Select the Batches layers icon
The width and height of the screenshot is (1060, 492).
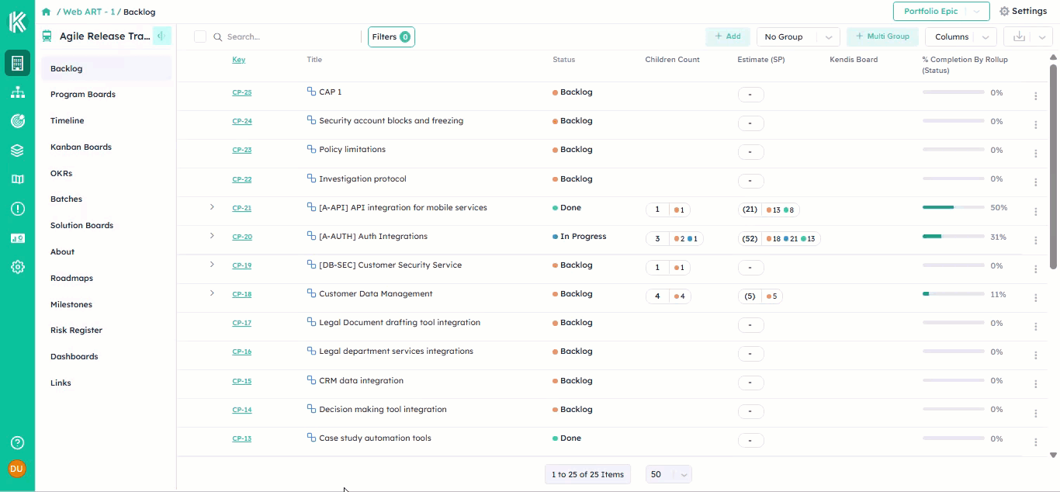[17, 151]
